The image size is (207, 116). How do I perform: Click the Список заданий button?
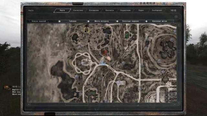pos(39,21)
